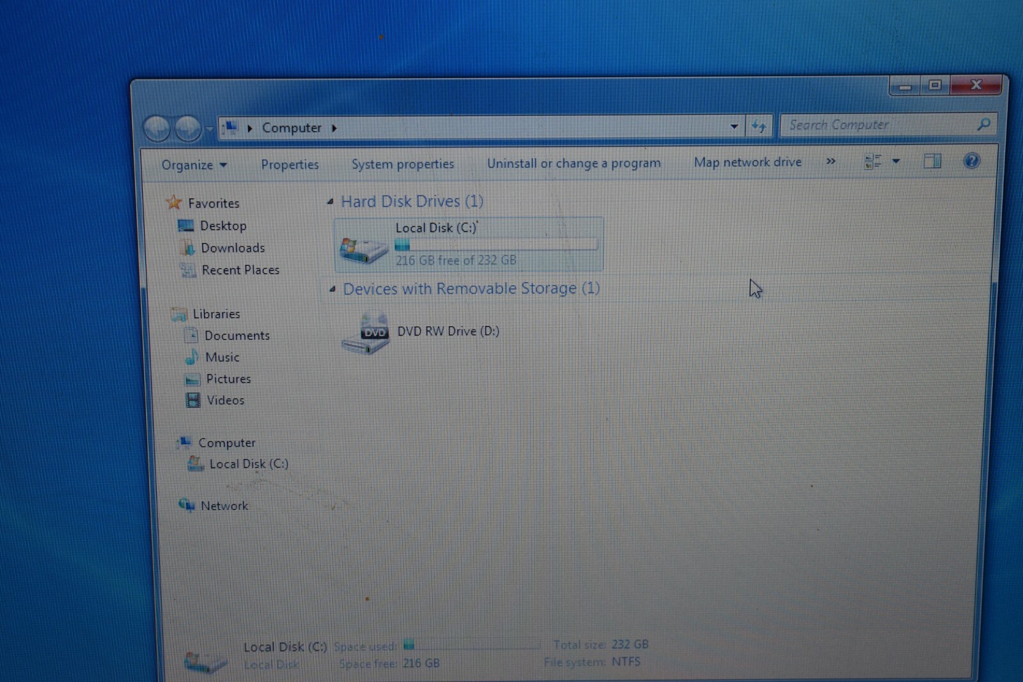Screen dimensions: 1023x682
Task: Click the Music library note icon
Action: click(x=191, y=357)
